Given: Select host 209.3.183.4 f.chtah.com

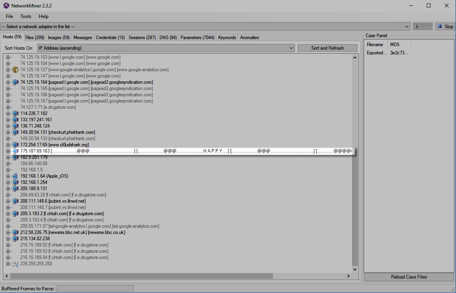Looking at the screenshot, I should click(x=62, y=220).
